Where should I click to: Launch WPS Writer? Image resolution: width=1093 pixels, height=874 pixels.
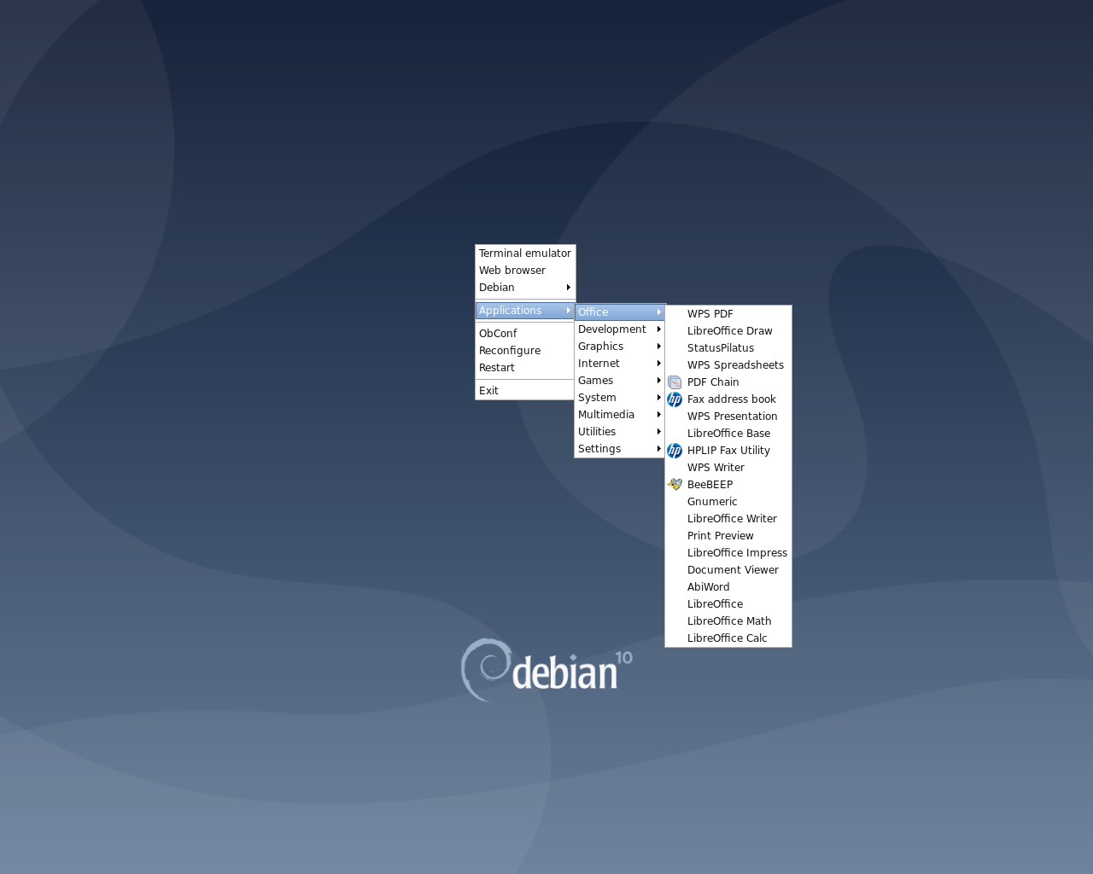point(728,468)
